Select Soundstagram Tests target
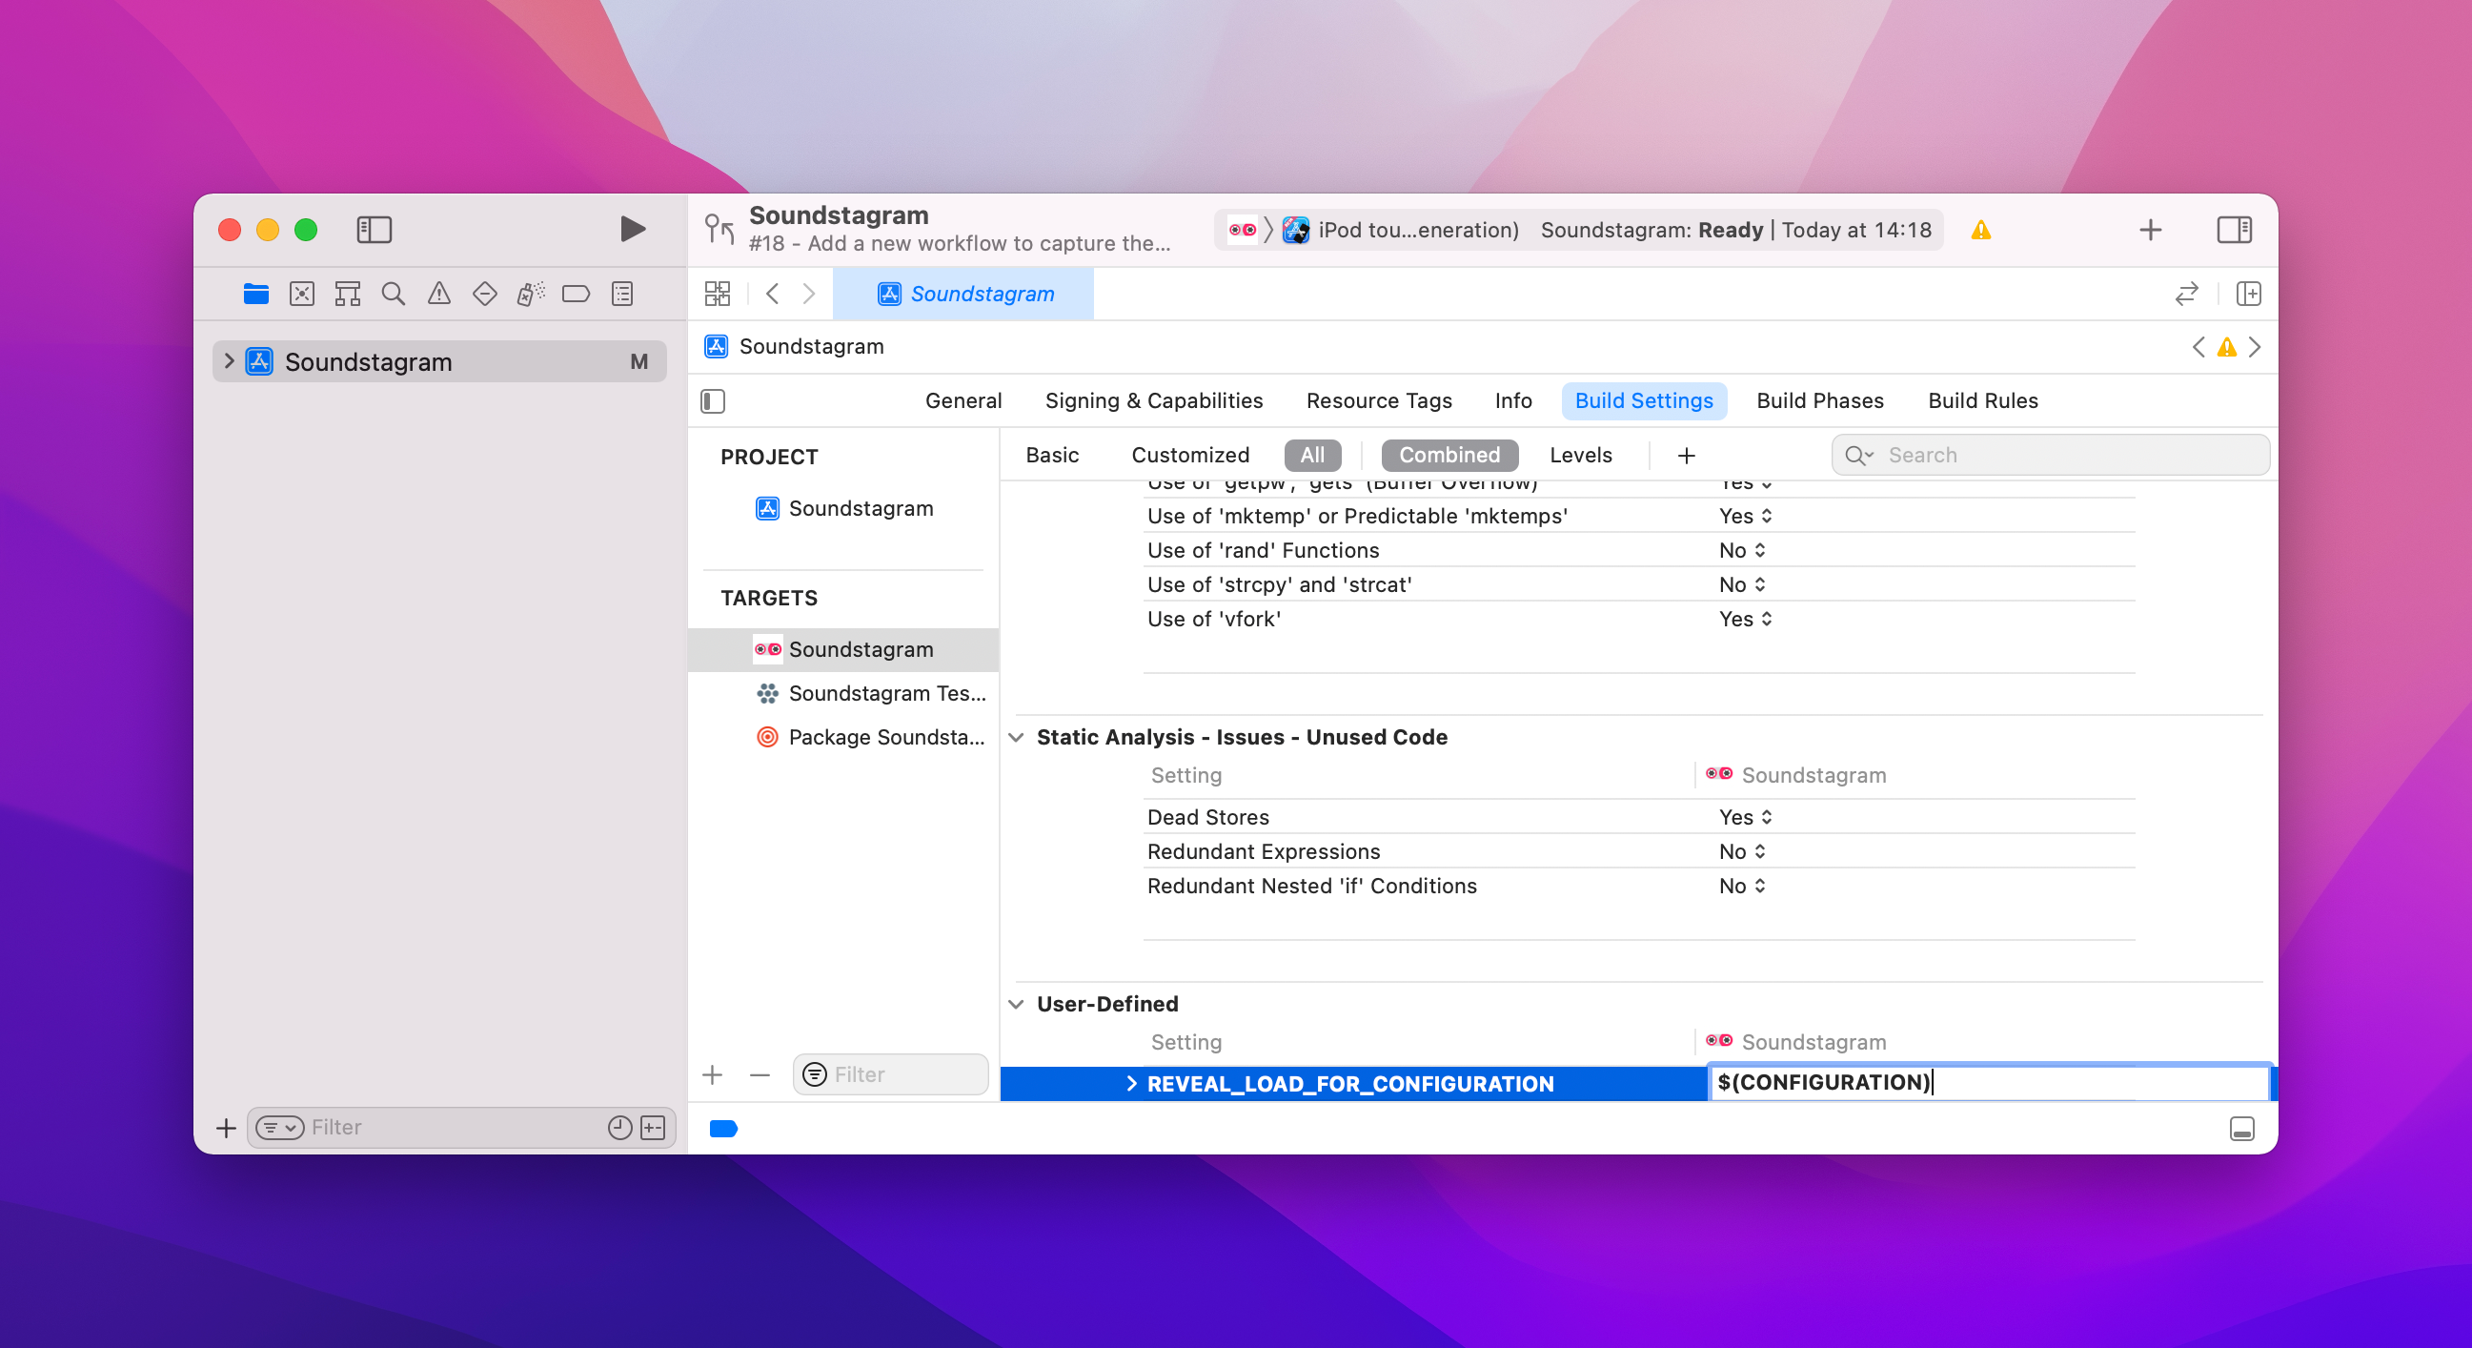Image resolution: width=2472 pixels, height=1348 pixels. (x=869, y=693)
